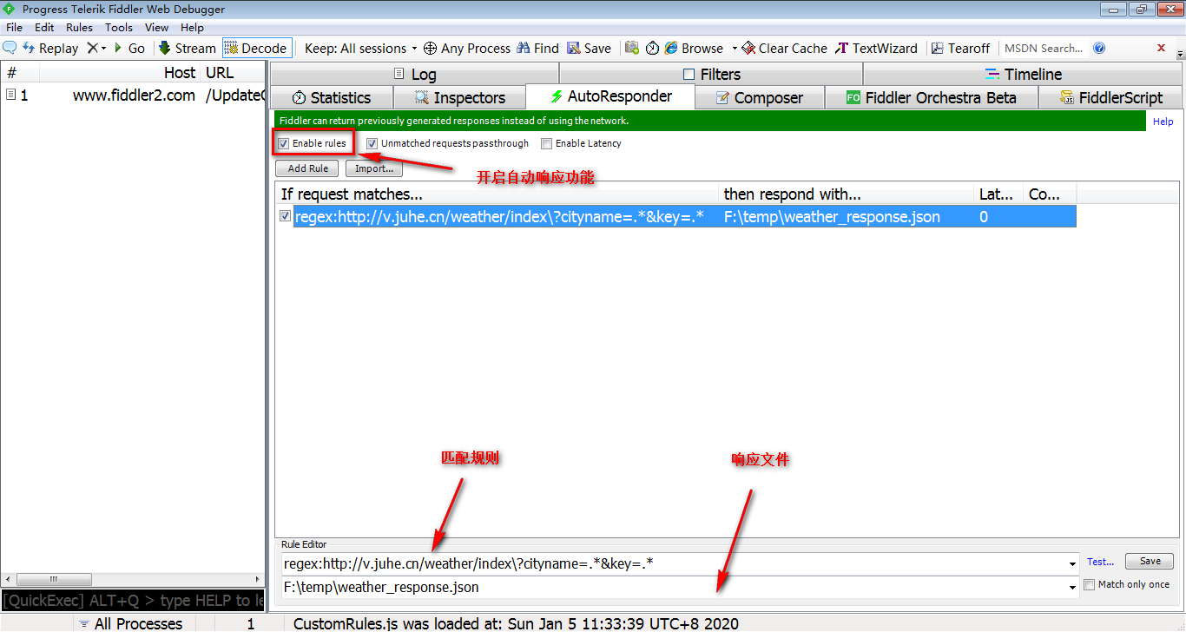Click the red X toolbar close icon
1186x632 pixels.
pos(1162,48)
